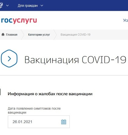
Task: Open the calendar date picker icon
Action: point(64,122)
